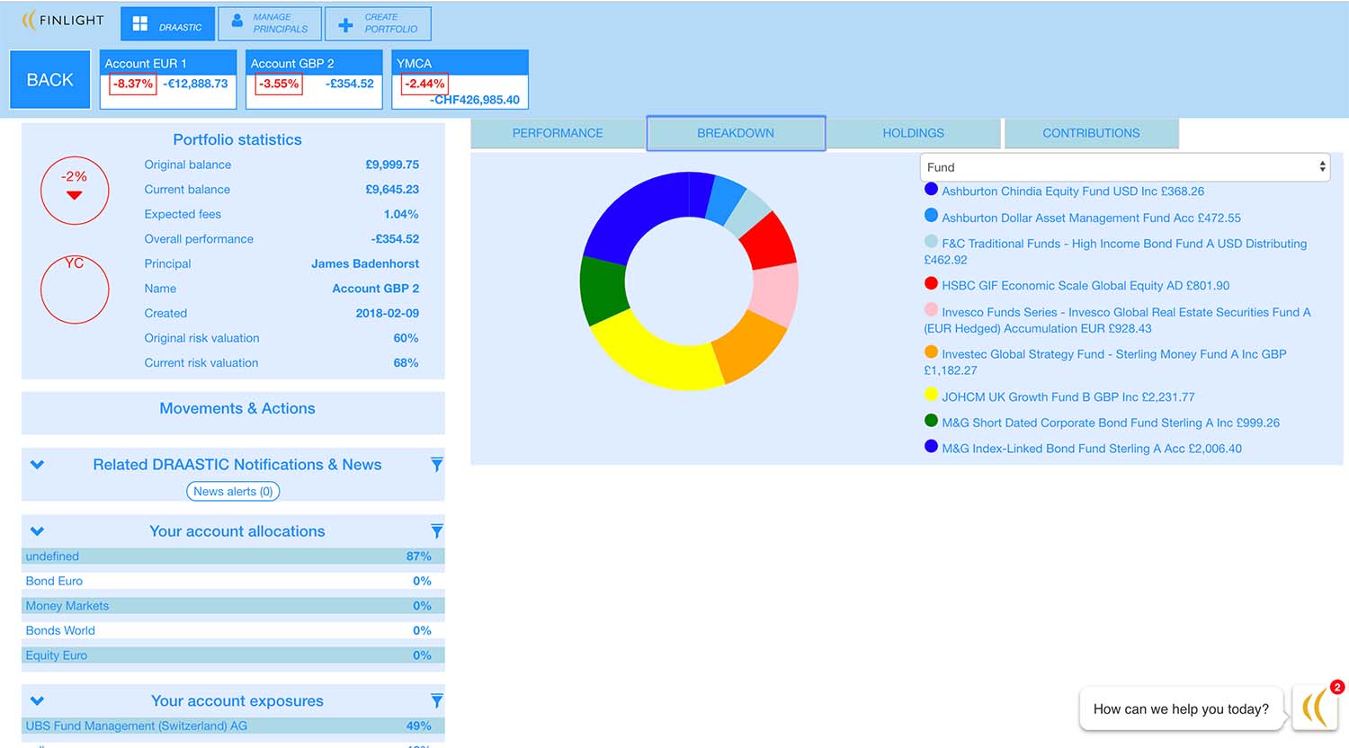Open the Finlight chat assistant icon
Viewport: 1349px width, 748px height.
tap(1315, 707)
